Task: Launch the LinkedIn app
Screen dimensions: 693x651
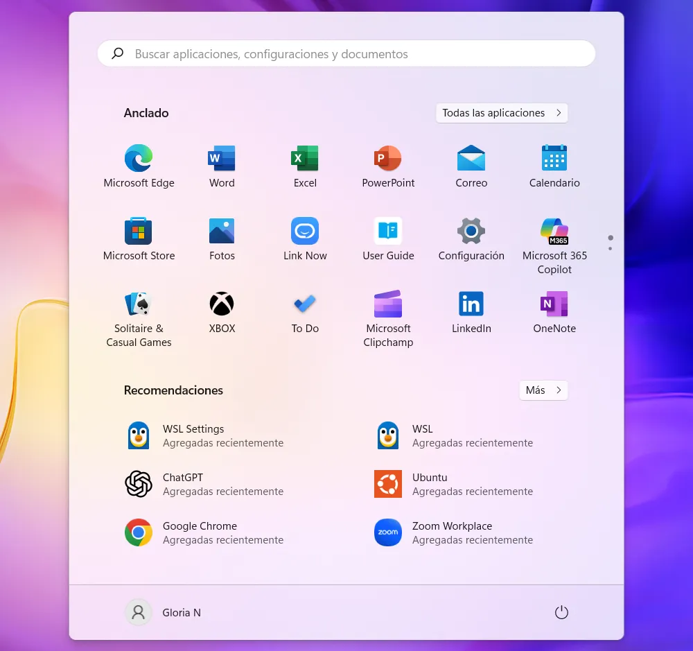Action: point(471,312)
